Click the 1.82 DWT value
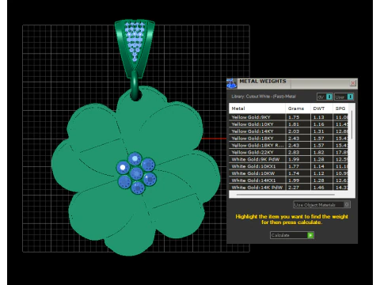The width and height of the screenshot is (380, 285). pyautogui.click(x=319, y=152)
